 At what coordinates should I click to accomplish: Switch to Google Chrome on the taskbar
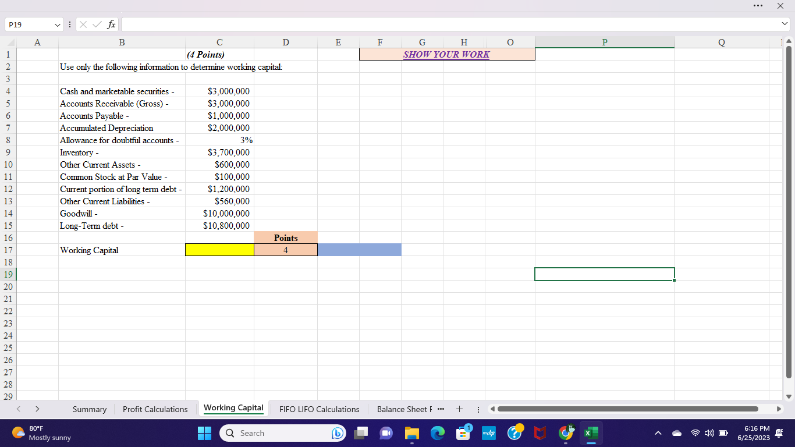pos(565,433)
